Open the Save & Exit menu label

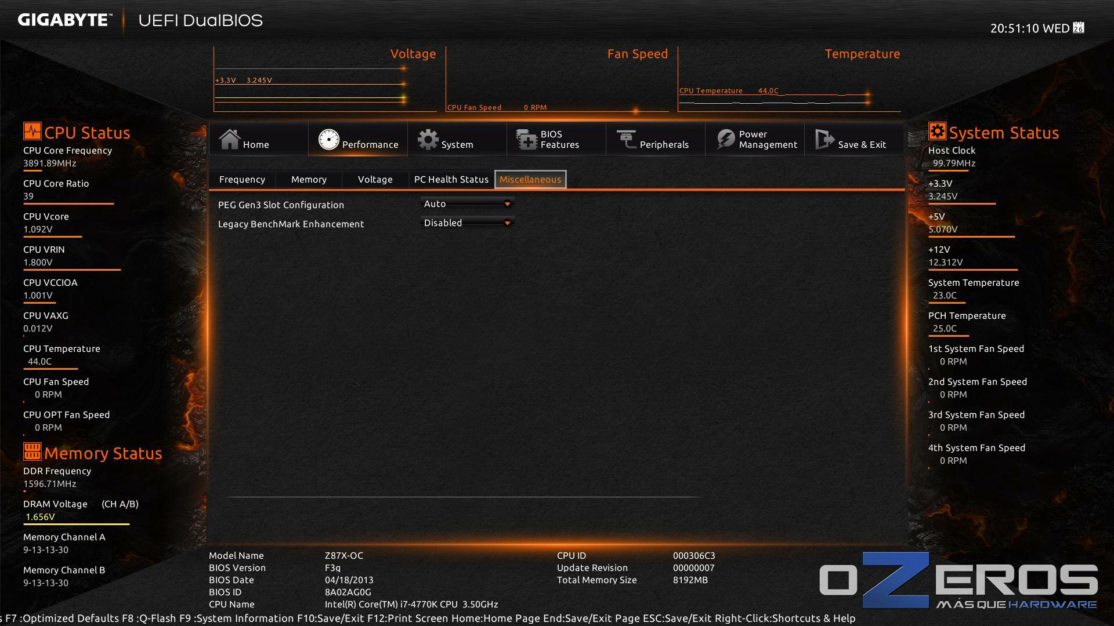pos(862,145)
